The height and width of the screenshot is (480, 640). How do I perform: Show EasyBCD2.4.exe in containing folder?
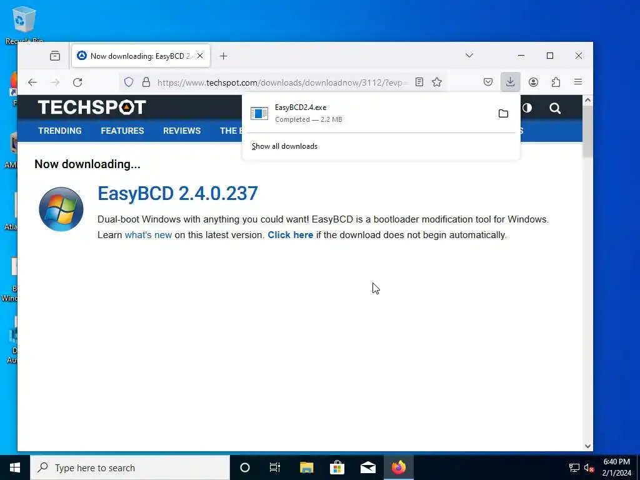point(503,114)
